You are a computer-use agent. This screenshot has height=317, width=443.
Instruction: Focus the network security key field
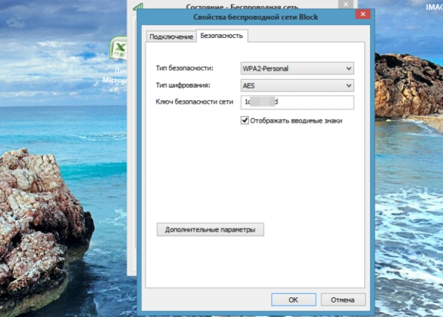coord(297,103)
